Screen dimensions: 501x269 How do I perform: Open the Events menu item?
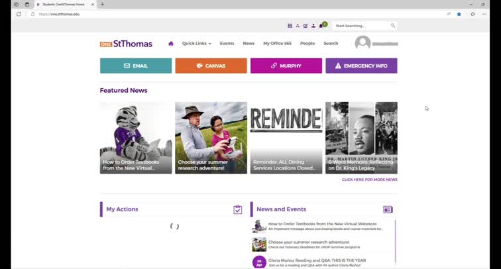pos(227,44)
